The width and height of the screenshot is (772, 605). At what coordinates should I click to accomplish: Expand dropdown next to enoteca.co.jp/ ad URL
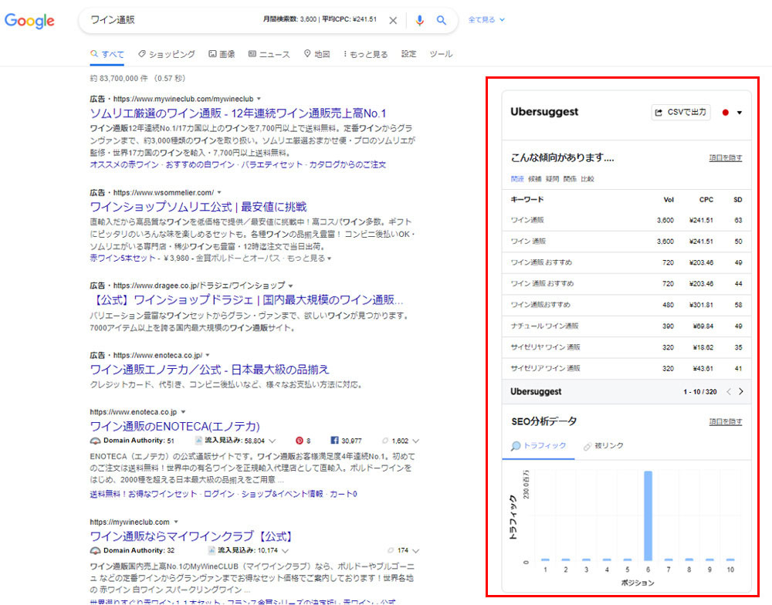(x=207, y=355)
